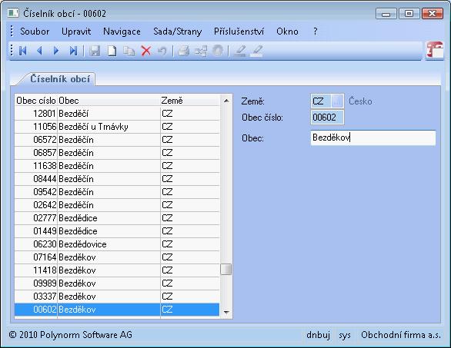The width and height of the screenshot is (451, 348).
Task: Click the Obec text field with Bezděkov
Action: click(373, 138)
